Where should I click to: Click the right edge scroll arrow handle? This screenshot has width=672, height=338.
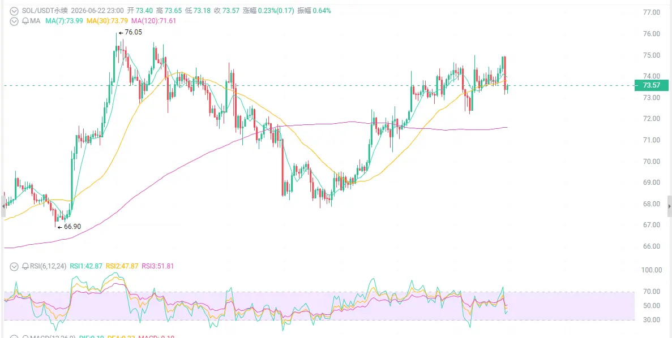(669, 206)
